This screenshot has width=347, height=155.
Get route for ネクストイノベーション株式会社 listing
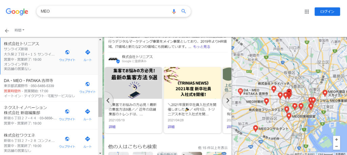[x=88, y=111]
